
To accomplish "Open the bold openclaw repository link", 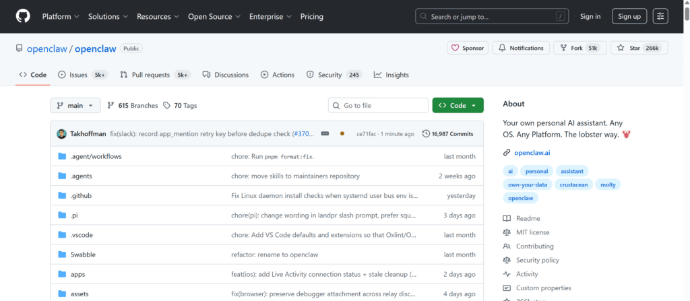I will tap(96, 48).
